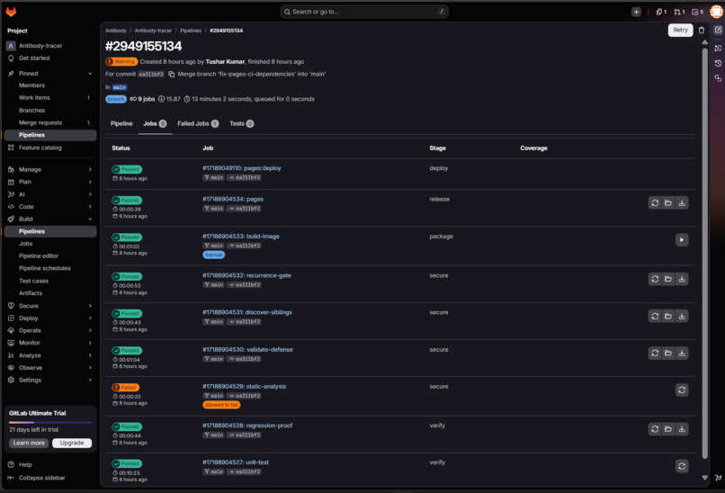Expand the AI sidebar section
The image size is (725, 493).
(x=50, y=194)
